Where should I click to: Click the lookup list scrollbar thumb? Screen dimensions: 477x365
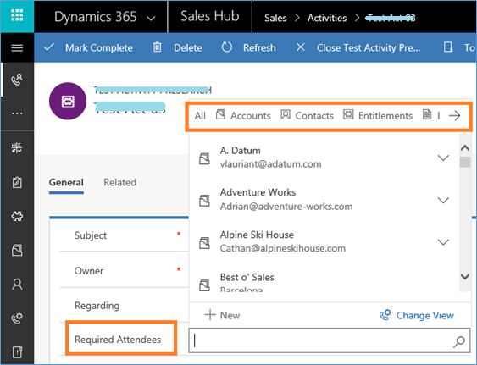[465, 162]
